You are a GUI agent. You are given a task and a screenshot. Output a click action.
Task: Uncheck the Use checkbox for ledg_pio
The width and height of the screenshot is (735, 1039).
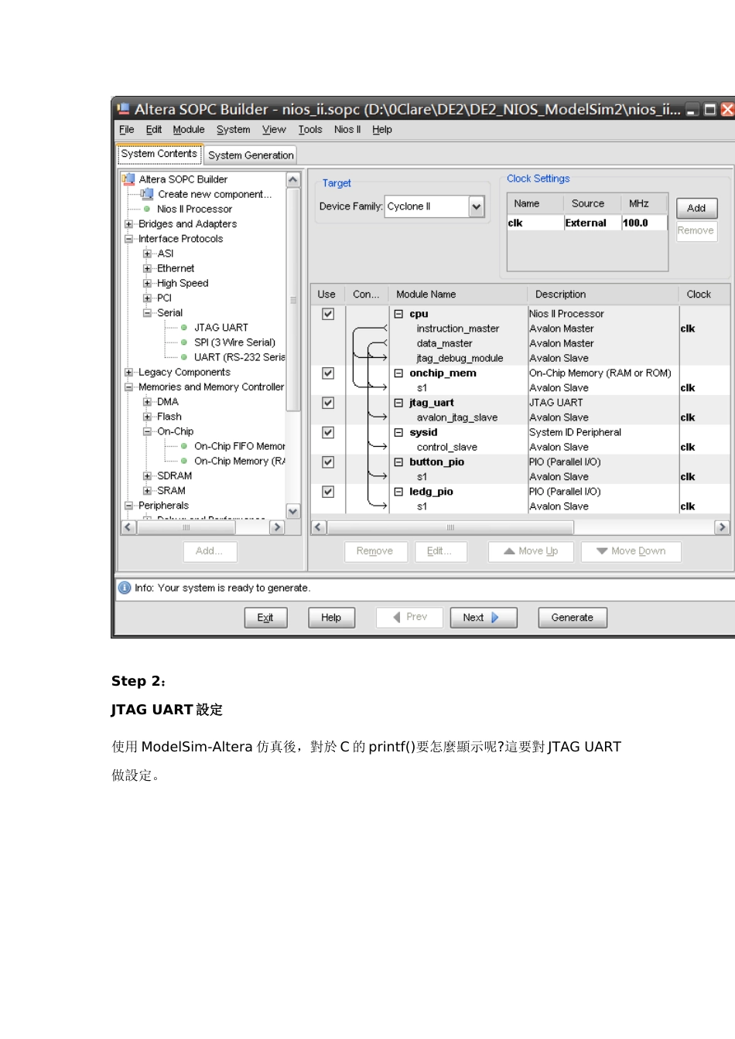pyautogui.click(x=328, y=492)
